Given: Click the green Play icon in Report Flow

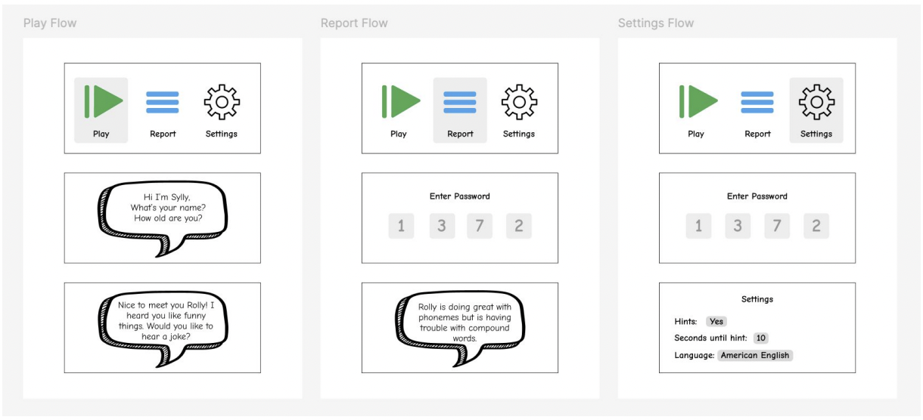Looking at the screenshot, I should [401, 102].
